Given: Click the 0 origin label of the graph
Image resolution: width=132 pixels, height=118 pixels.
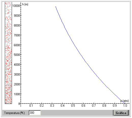Looking at the screenshot, I should pyautogui.click(x=19, y=104).
